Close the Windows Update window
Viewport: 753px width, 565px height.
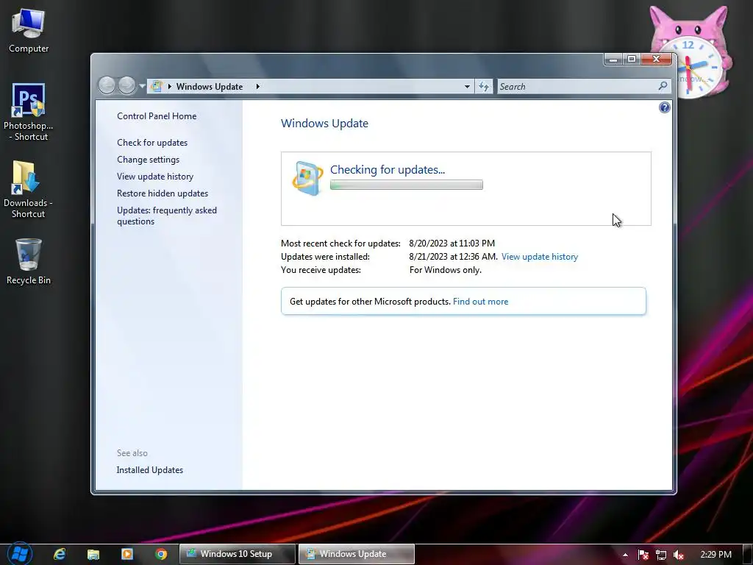[657, 59]
